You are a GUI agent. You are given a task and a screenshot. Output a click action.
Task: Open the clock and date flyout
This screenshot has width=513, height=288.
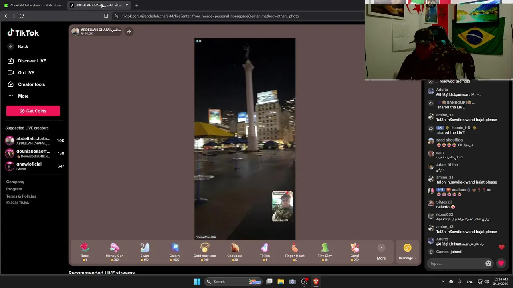pyautogui.click(x=501, y=282)
